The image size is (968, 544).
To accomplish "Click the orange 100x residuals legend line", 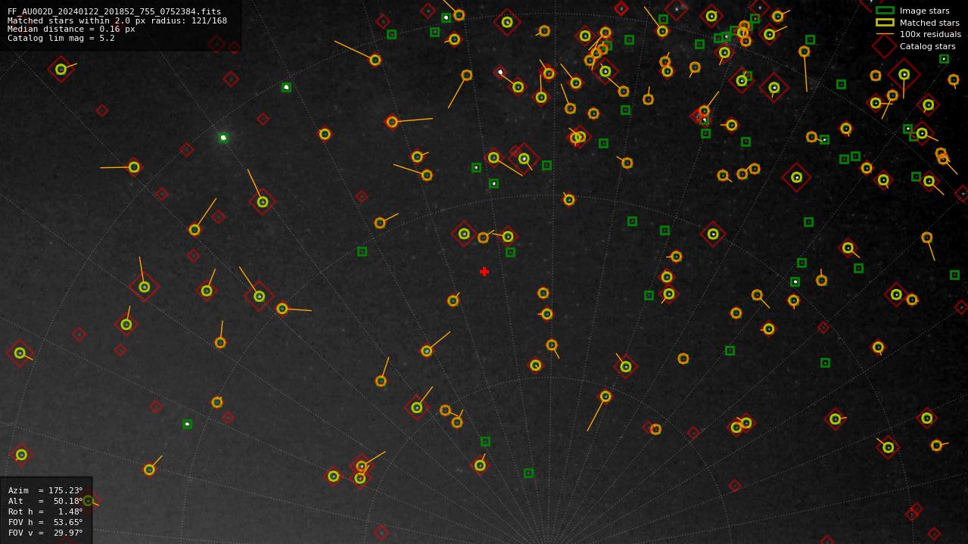I will point(885,34).
